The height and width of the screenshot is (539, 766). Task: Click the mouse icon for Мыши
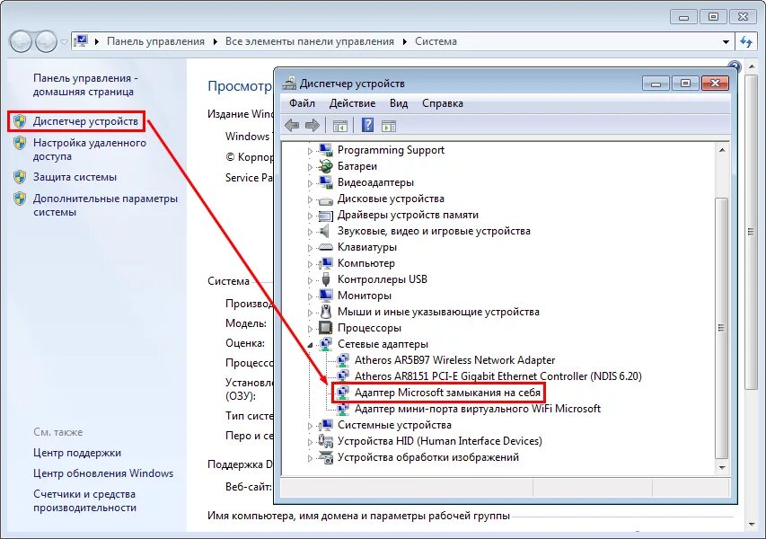coord(326,312)
